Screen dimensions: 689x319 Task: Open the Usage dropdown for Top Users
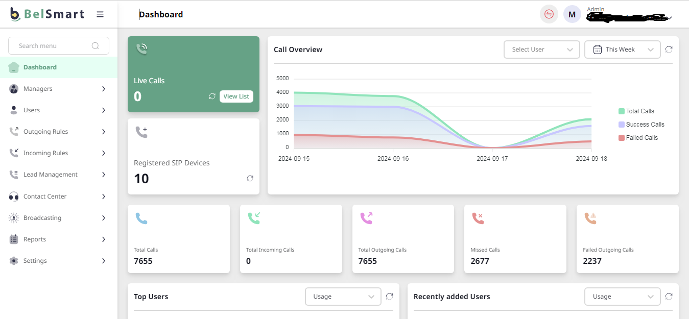pyautogui.click(x=343, y=296)
